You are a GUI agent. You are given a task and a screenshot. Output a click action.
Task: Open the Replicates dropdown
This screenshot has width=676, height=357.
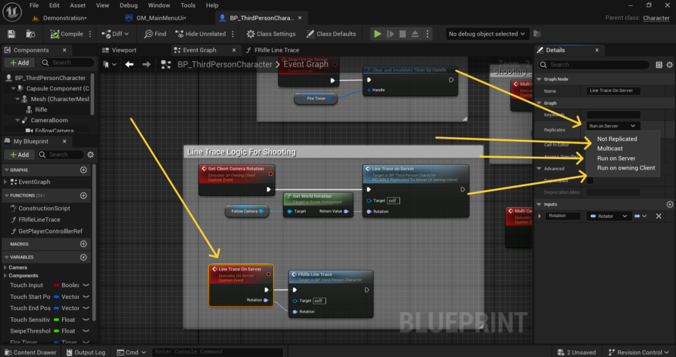[613, 126]
